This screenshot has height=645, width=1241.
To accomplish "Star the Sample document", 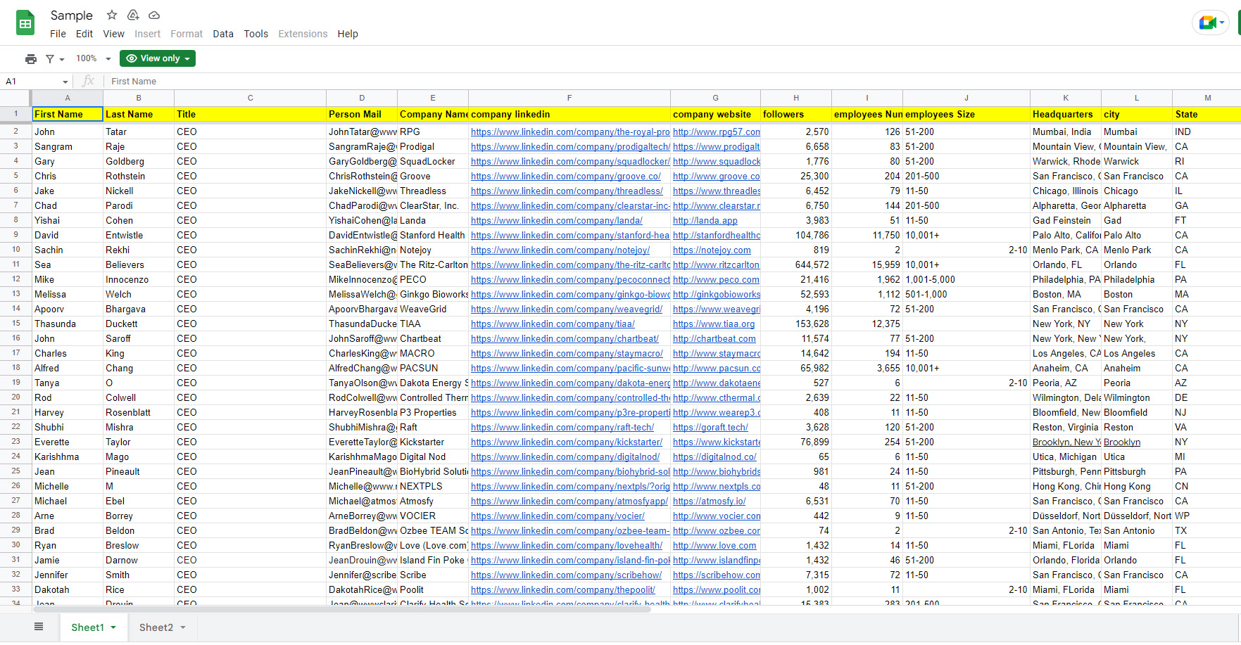I will click(x=111, y=15).
